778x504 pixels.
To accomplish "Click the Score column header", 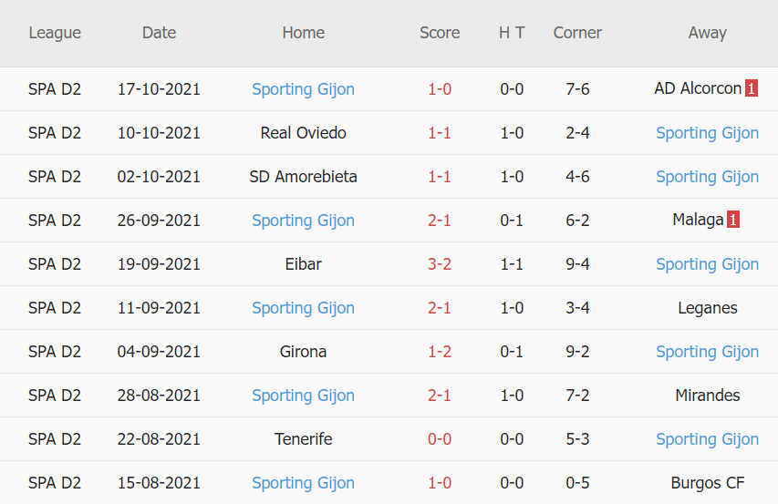I will 440,33.
